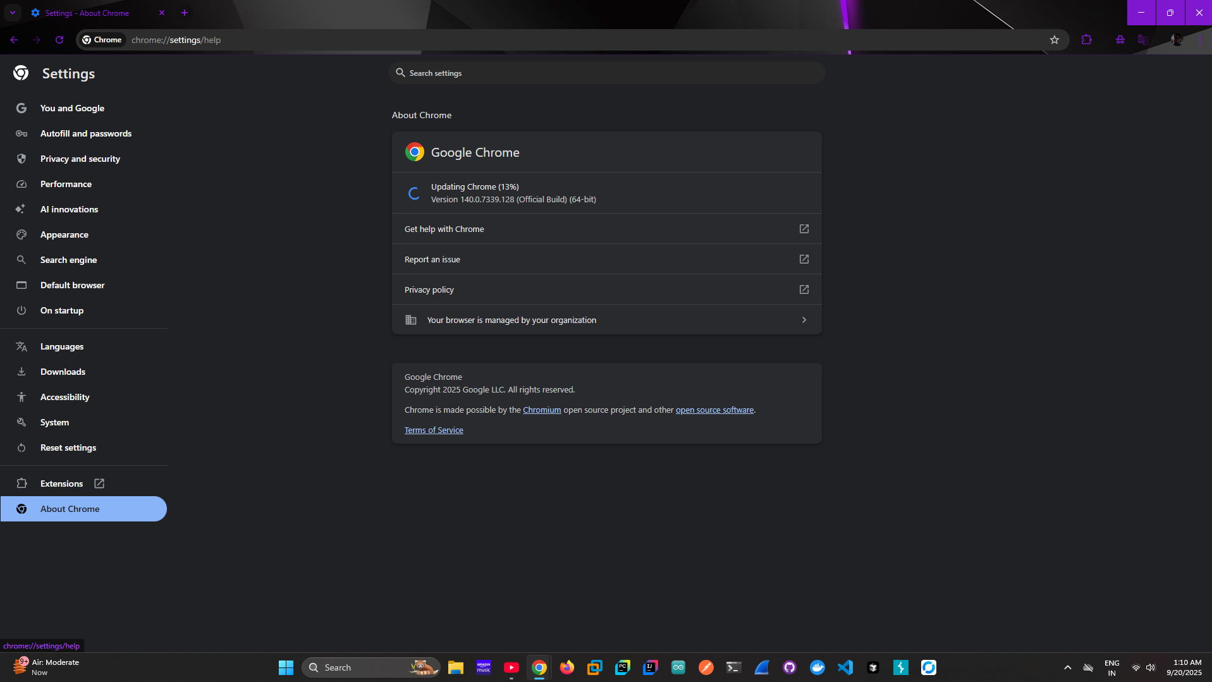Go to Privacy and security section

click(x=83, y=159)
